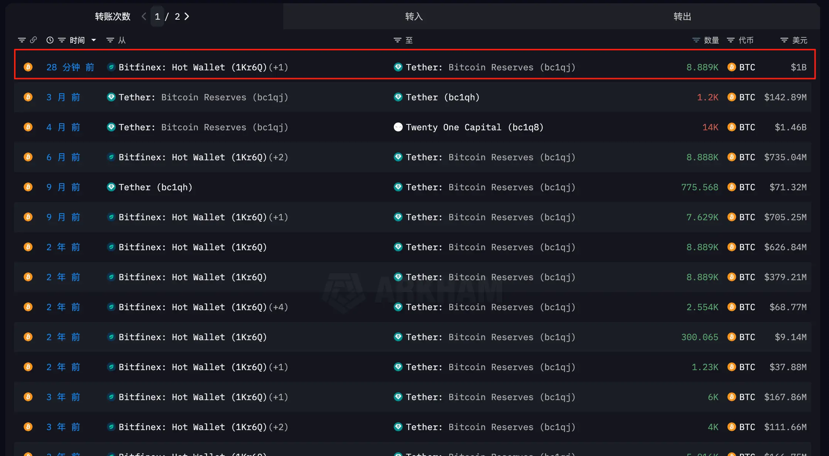This screenshot has width=829, height=456.
Task: Click the page number 1 field
Action: (158, 16)
